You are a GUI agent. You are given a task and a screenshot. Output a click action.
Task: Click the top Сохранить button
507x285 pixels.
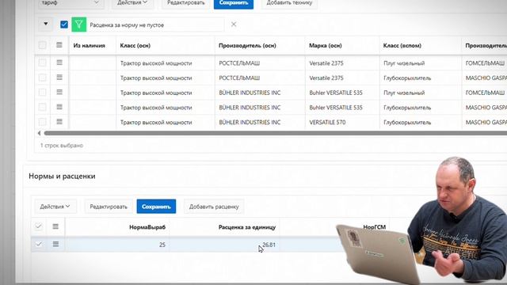point(234,3)
